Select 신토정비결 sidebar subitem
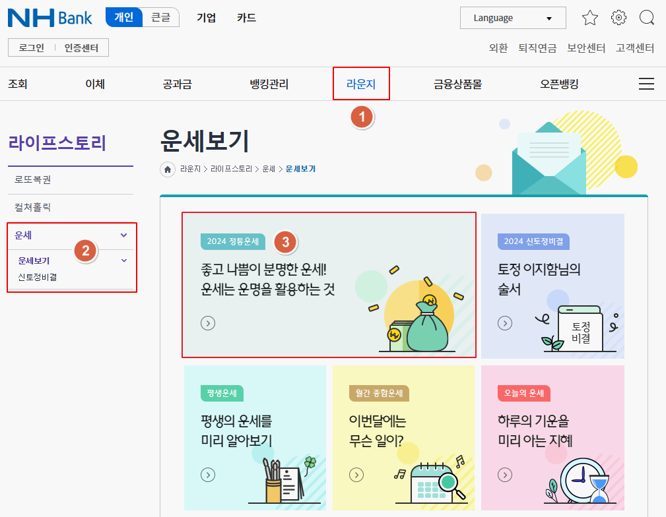 click(38, 277)
